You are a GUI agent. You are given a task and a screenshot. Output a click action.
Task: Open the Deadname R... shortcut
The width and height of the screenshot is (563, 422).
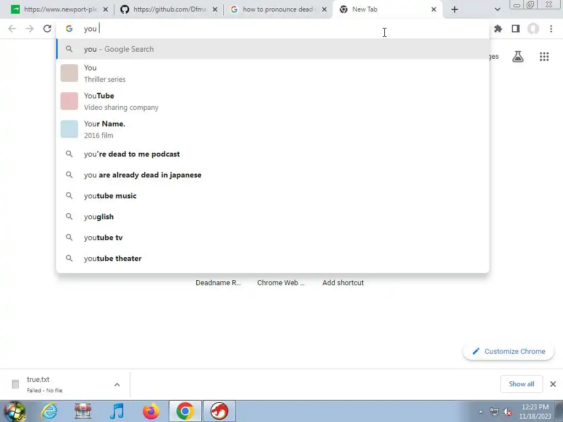218,283
